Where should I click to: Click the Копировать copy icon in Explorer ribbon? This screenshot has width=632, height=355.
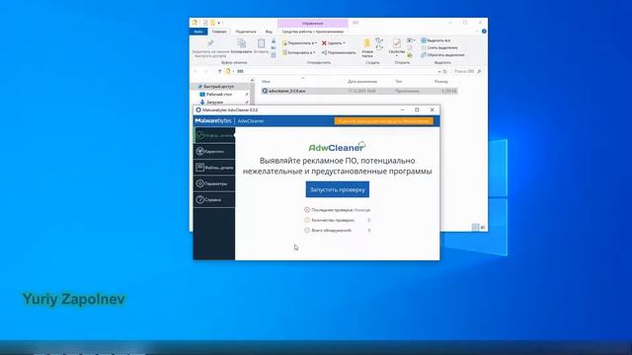[x=241, y=43]
